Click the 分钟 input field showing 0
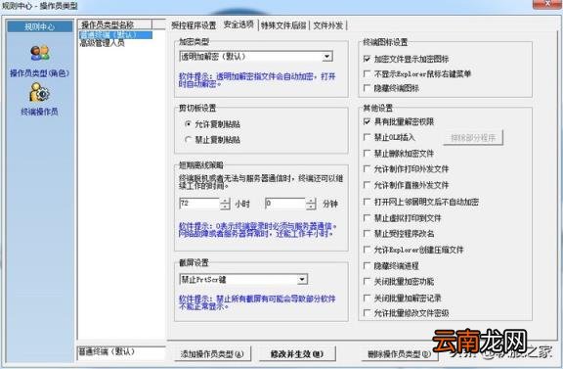This screenshot has height=369, width=563. click(x=285, y=204)
